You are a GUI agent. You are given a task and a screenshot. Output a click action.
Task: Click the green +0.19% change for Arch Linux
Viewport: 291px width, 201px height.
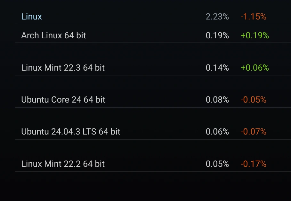pos(255,35)
